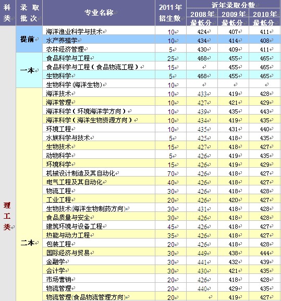Click 2008 score 449 for 国际经济与贸易
The height and width of the screenshot is (301, 281).
202,253
